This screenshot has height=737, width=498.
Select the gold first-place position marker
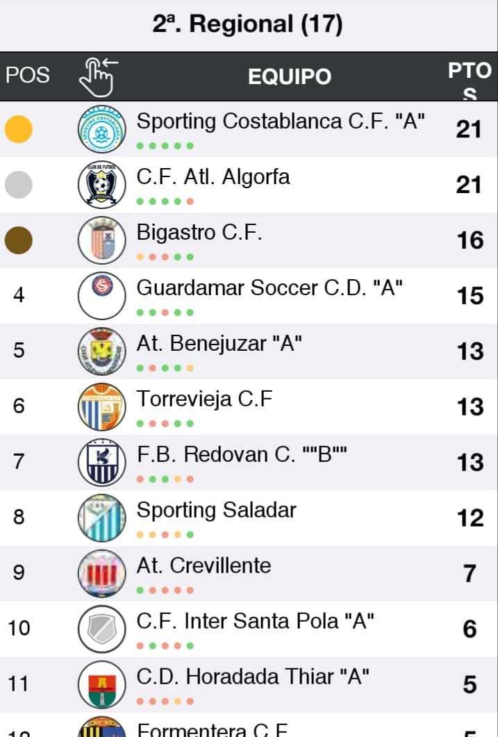pos(19,129)
